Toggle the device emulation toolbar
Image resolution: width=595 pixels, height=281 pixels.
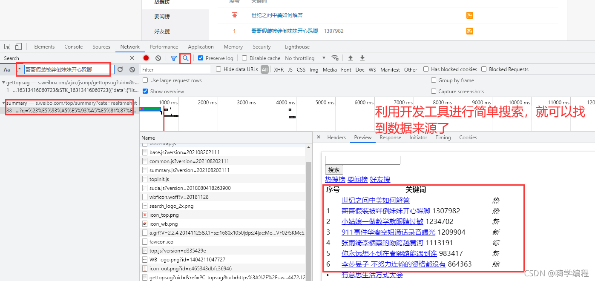(18, 47)
